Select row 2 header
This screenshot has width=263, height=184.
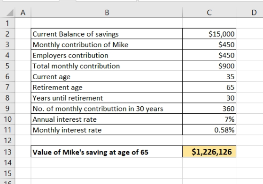[x=8, y=34]
